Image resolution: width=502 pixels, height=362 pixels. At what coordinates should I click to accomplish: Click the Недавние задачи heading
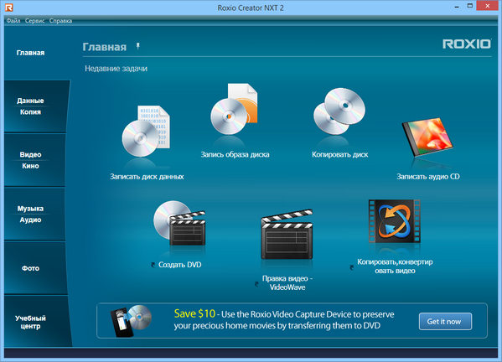point(116,69)
